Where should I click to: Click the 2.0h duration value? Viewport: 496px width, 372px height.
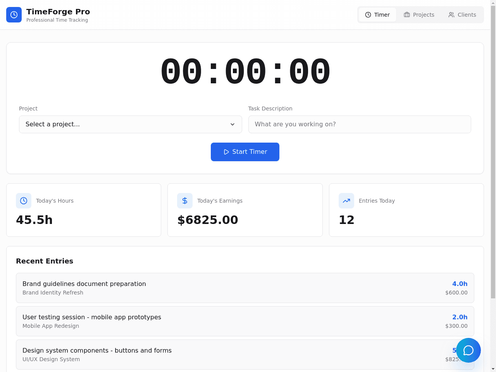click(460, 317)
